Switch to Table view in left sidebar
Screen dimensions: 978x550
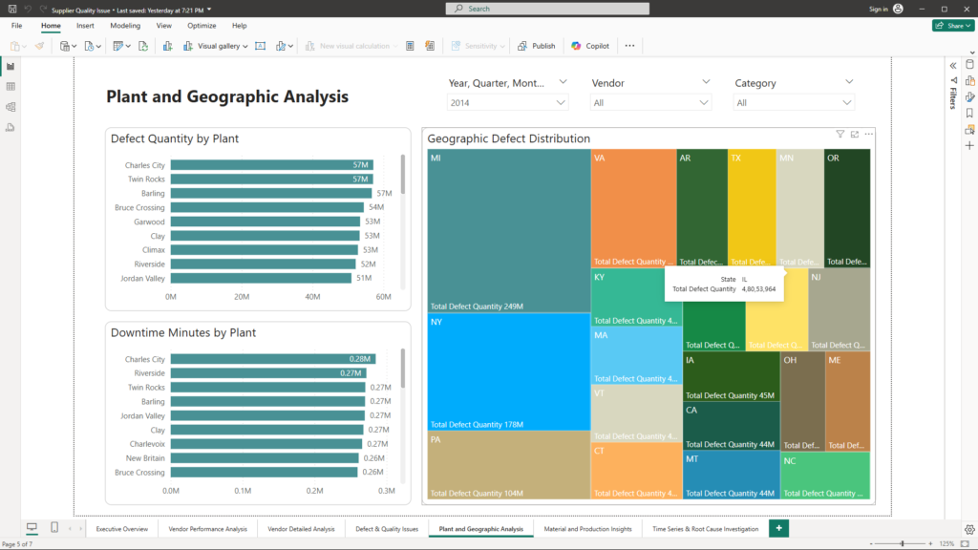pos(11,87)
